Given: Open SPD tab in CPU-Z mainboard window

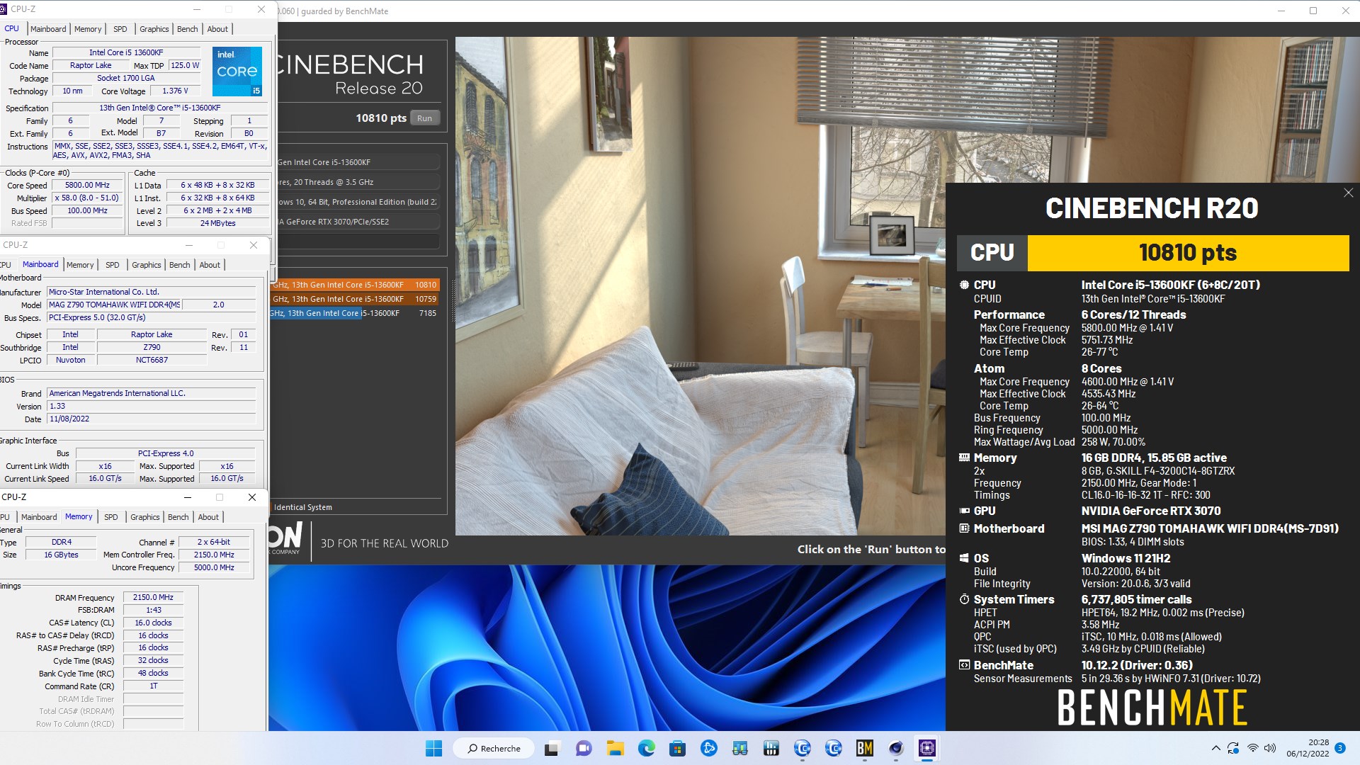Looking at the screenshot, I should pyautogui.click(x=112, y=265).
